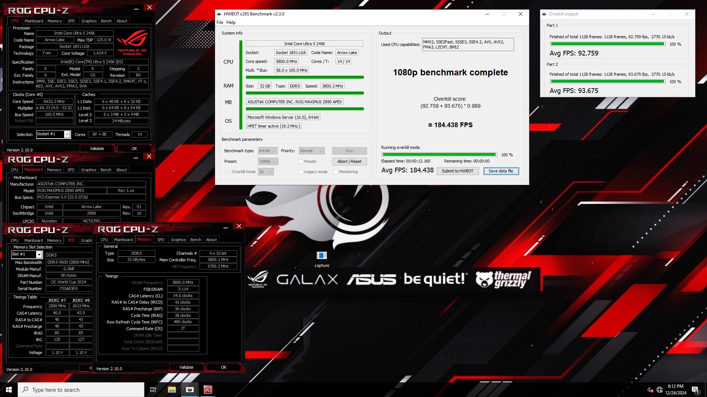The width and height of the screenshot is (707, 397).
Task: Switch to Mainboard tab in top CPU-Z window
Action: point(34,21)
